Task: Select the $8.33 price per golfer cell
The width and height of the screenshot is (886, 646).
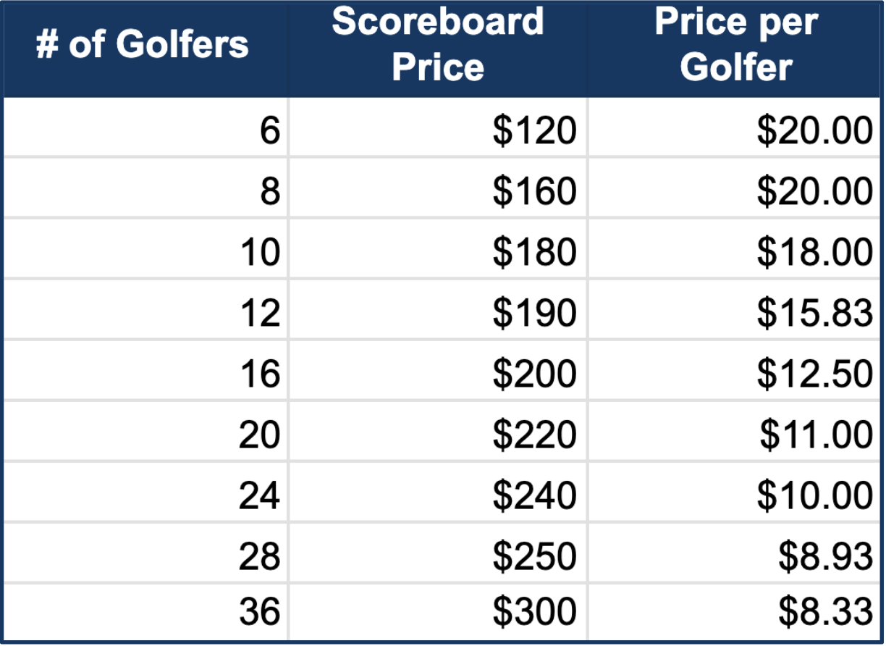Action: tap(825, 612)
